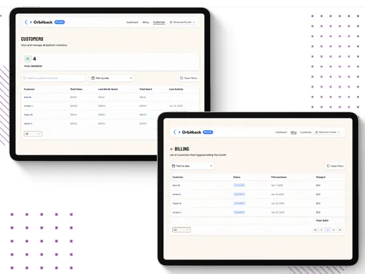
Task: Click the search by customer name field
Action: tap(53, 78)
